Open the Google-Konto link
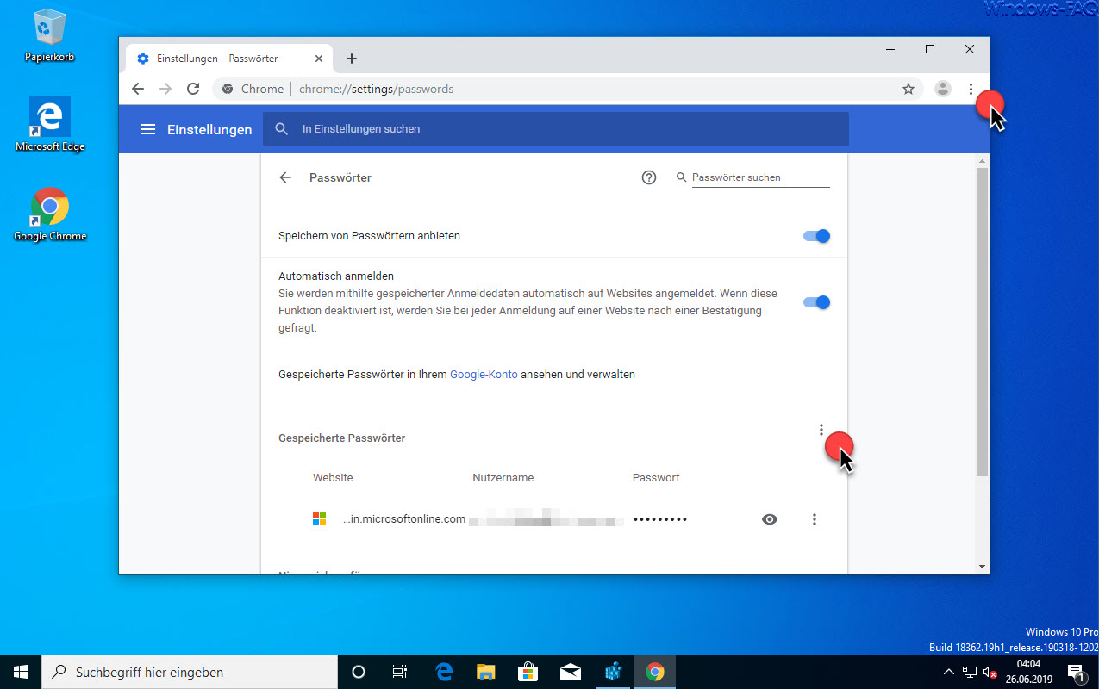The height and width of the screenshot is (689, 1099). tap(484, 375)
